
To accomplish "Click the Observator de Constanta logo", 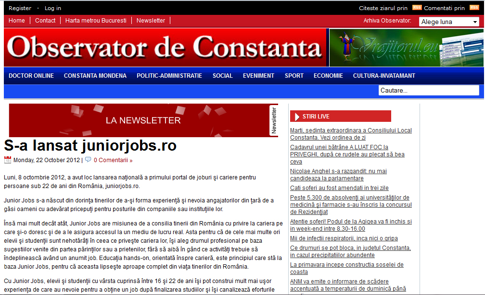I will tap(165, 47).
